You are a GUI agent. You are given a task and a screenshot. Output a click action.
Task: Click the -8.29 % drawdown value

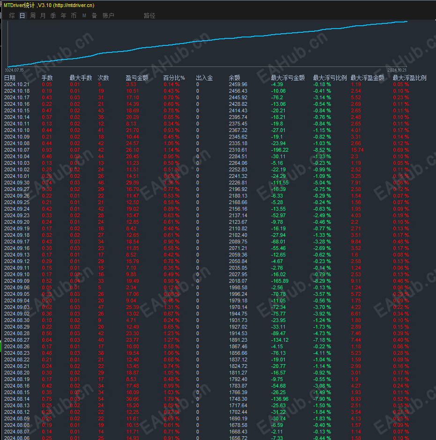(x=322, y=281)
